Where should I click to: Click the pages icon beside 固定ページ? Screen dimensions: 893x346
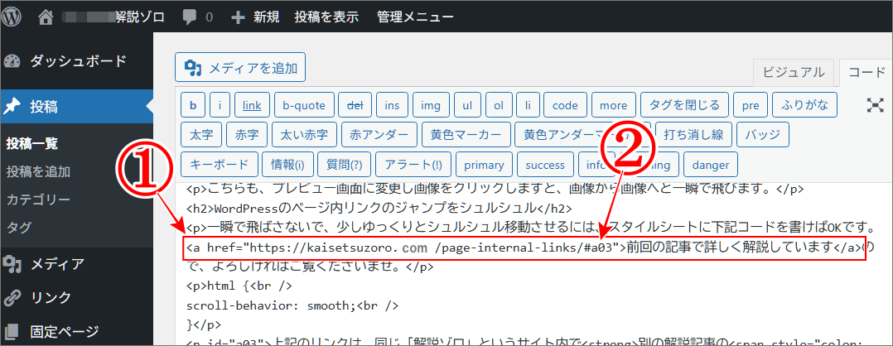[x=12, y=331]
